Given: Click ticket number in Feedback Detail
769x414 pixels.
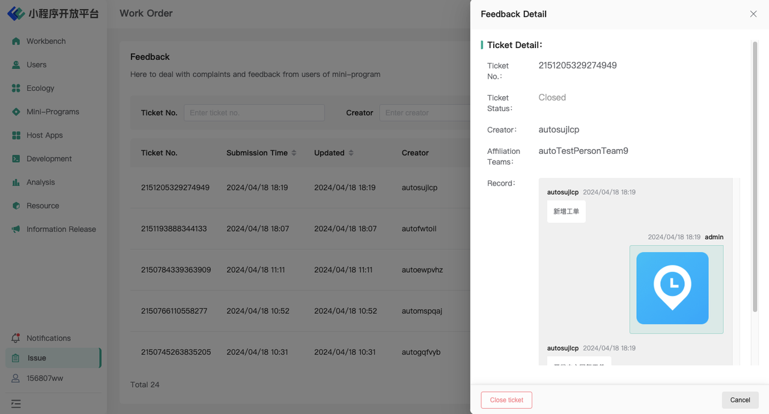Looking at the screenshot, I should [x=577, y=65].
